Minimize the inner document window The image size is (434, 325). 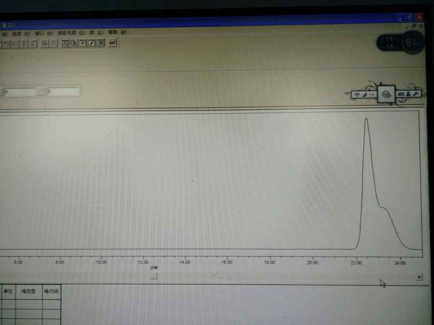pyautogui.click(x=407, y=26)
